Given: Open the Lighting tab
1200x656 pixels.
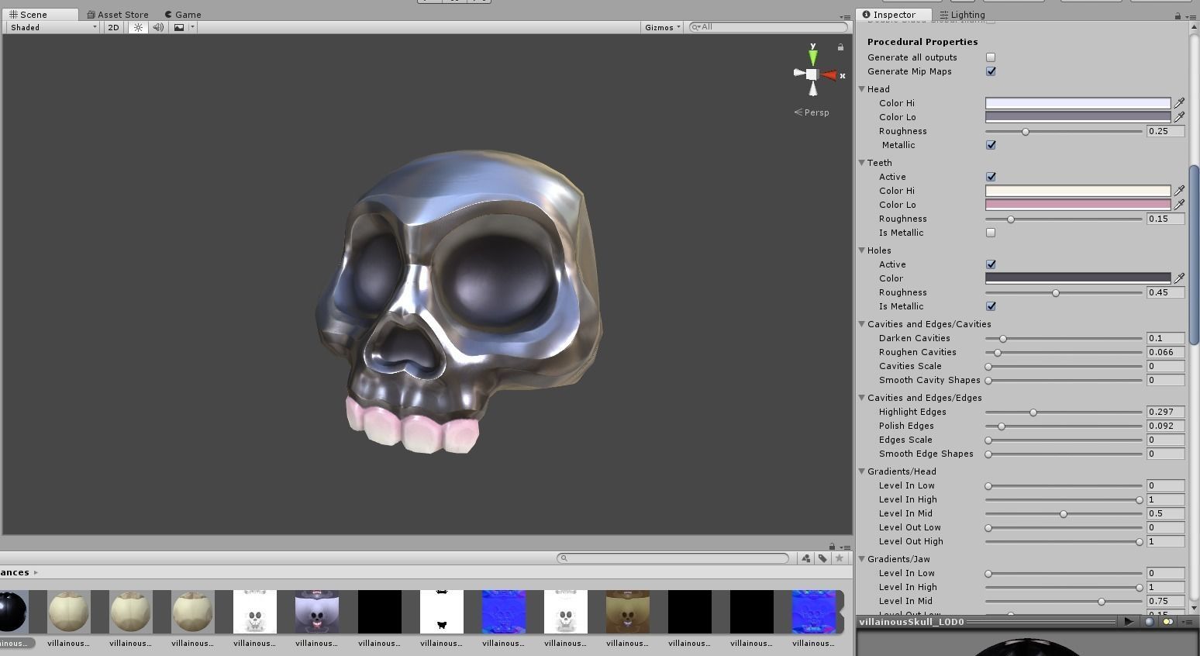Looking at the screenshot, I should [962, 15].
